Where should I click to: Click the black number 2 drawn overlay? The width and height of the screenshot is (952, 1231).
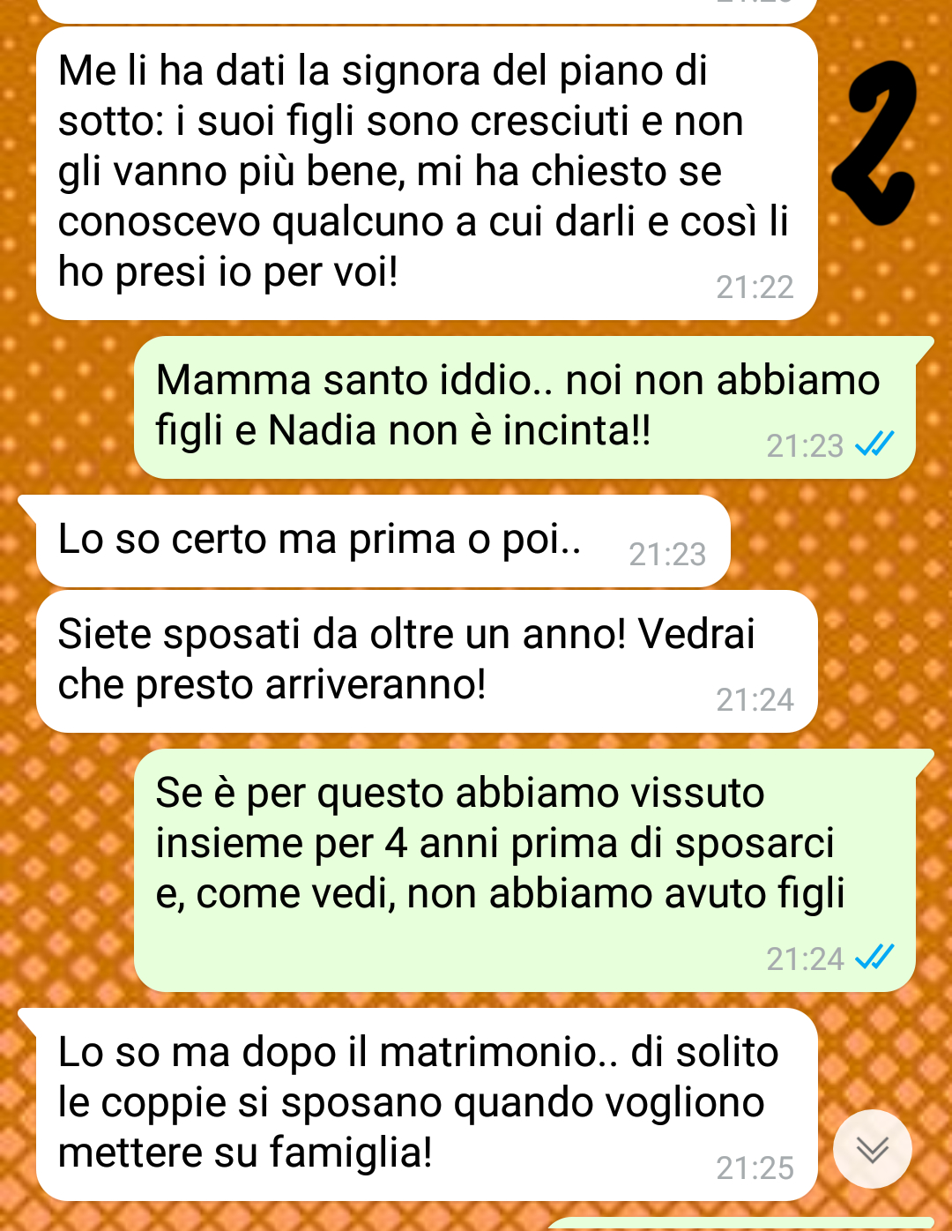[874, 143]
